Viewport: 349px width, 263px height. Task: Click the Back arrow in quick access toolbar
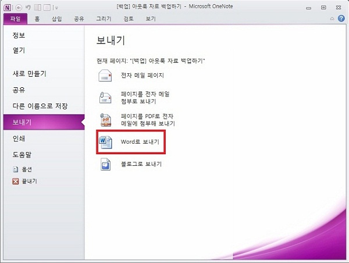click(x=19, y=8)
